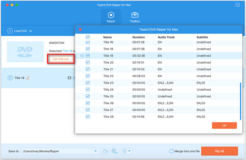This screenshot has width=246, height=160.
Task: Close the title list dialog red button
Action: coord(80,30)
